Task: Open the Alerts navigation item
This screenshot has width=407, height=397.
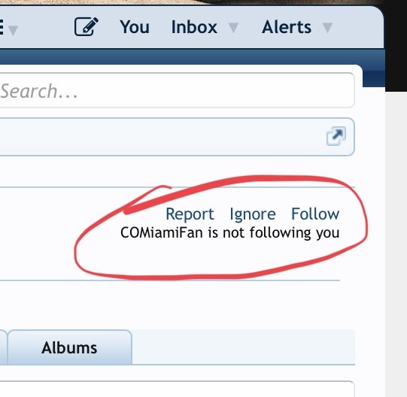Action: coord(287,27)
